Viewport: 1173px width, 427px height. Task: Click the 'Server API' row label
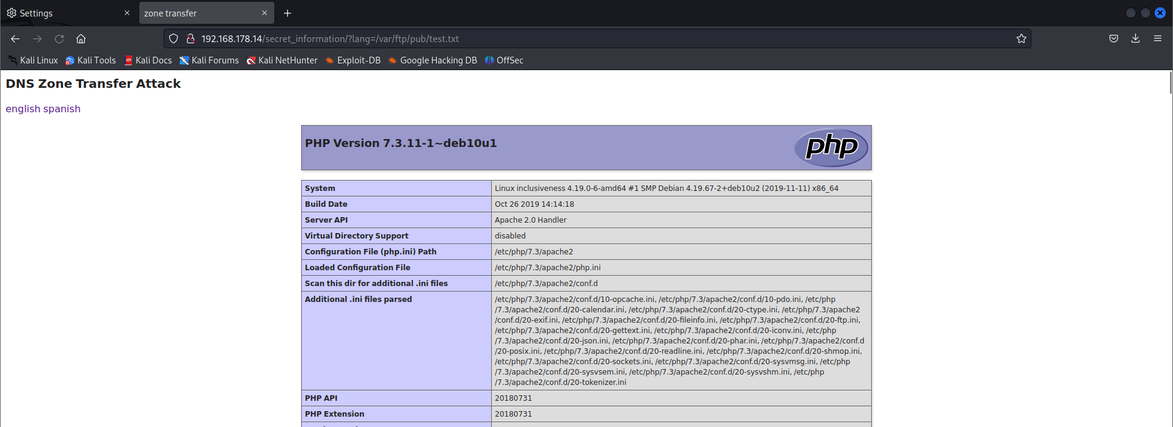coord(326,220)
